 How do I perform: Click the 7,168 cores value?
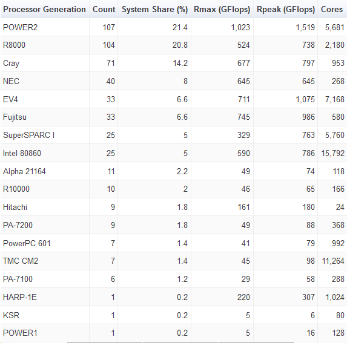pos(335,100)
